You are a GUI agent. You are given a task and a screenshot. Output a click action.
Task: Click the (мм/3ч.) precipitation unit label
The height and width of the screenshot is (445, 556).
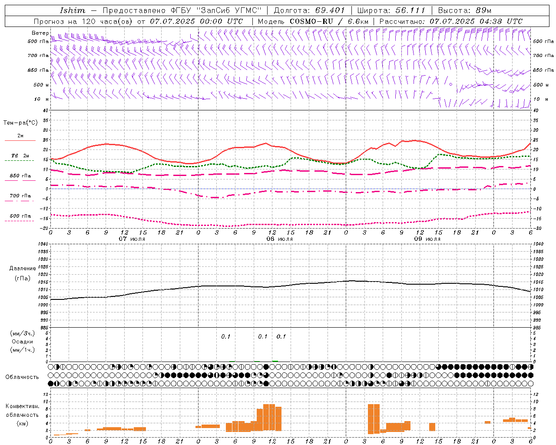point(22,333)
